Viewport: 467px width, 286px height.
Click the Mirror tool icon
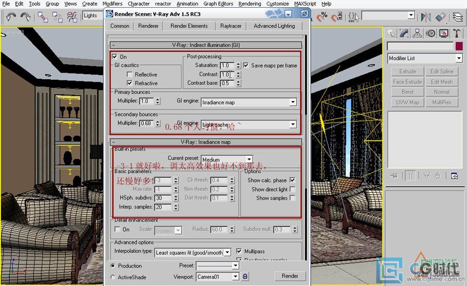point(425,17)
